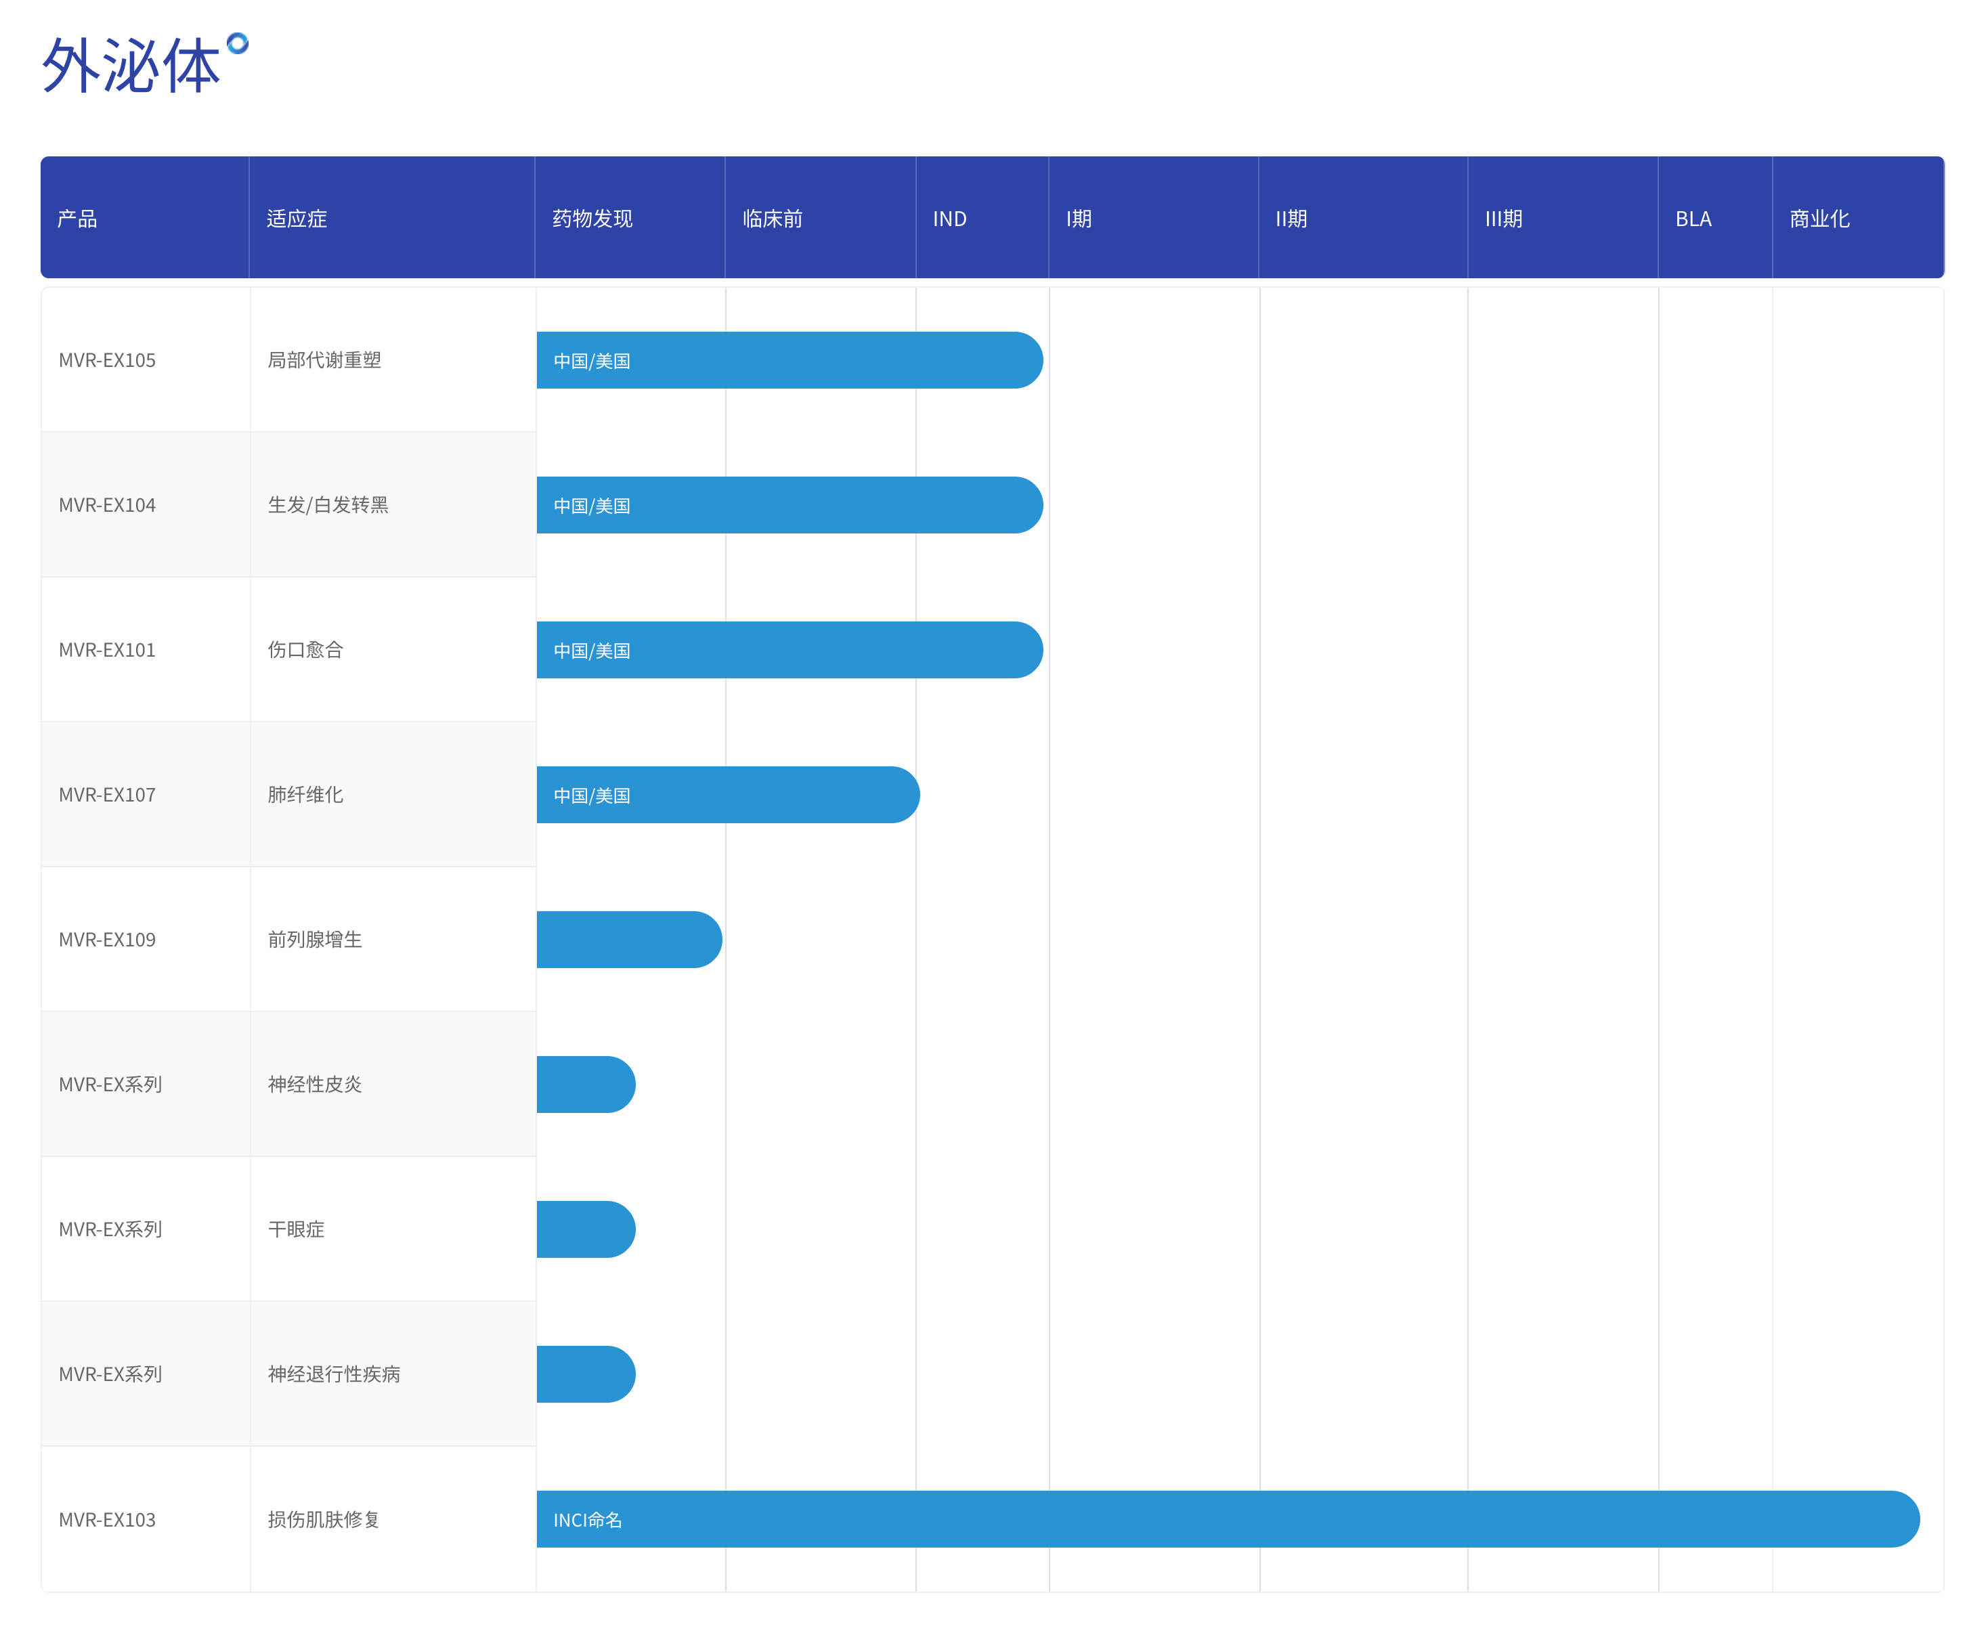Select product cell MVR-EX104

(146, 505)
